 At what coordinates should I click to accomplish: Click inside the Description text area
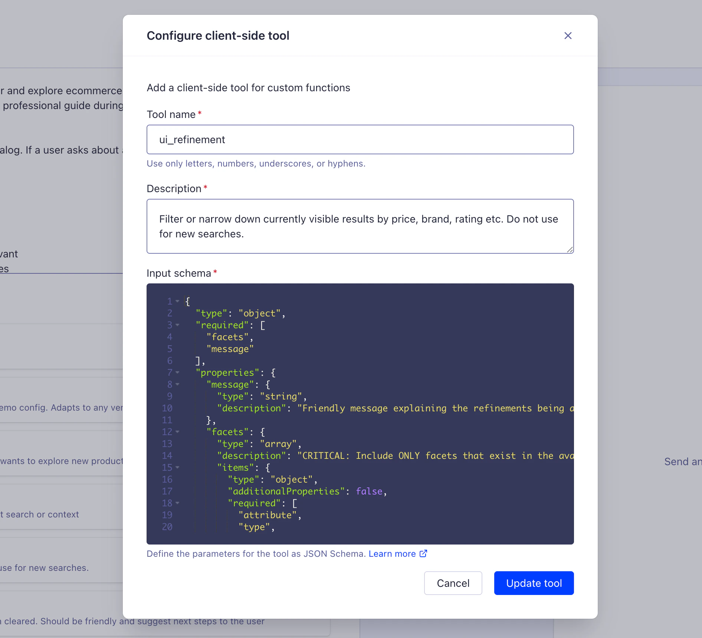[x=360, y=226]
